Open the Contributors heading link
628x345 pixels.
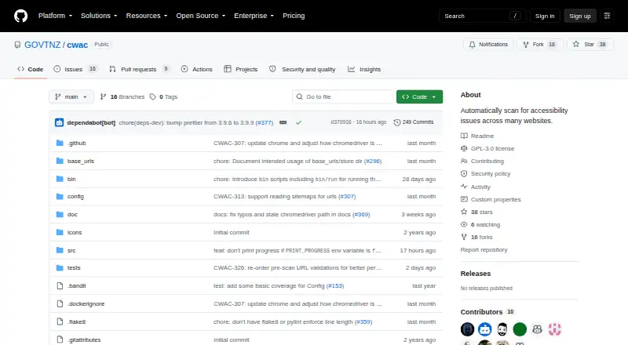487,312
